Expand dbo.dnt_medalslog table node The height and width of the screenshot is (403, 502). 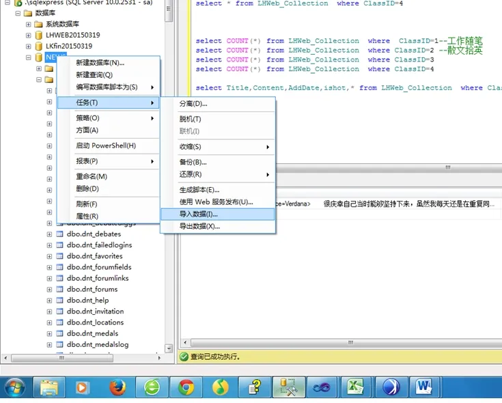(x=49, y=345)
